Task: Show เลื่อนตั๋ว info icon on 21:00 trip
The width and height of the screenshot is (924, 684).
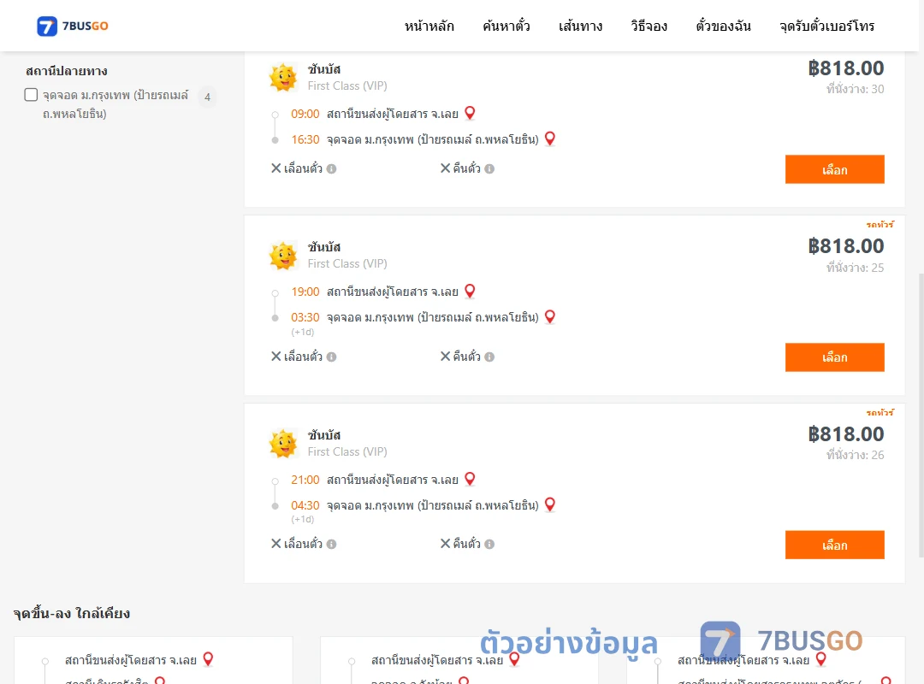Action: click(x=332, y=545)
